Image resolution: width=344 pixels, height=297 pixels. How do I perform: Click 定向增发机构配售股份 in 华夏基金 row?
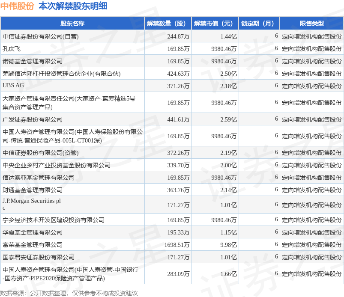click(312, 232)
